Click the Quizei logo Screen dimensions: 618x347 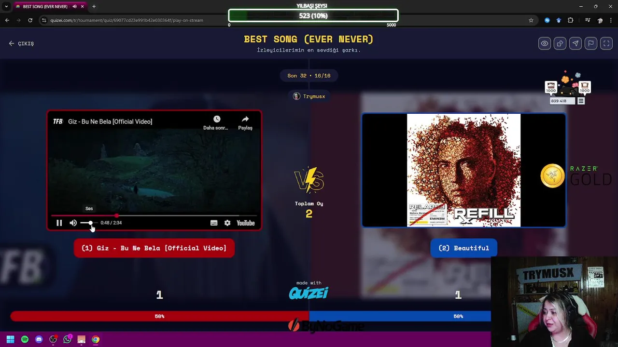coord(309,293)
